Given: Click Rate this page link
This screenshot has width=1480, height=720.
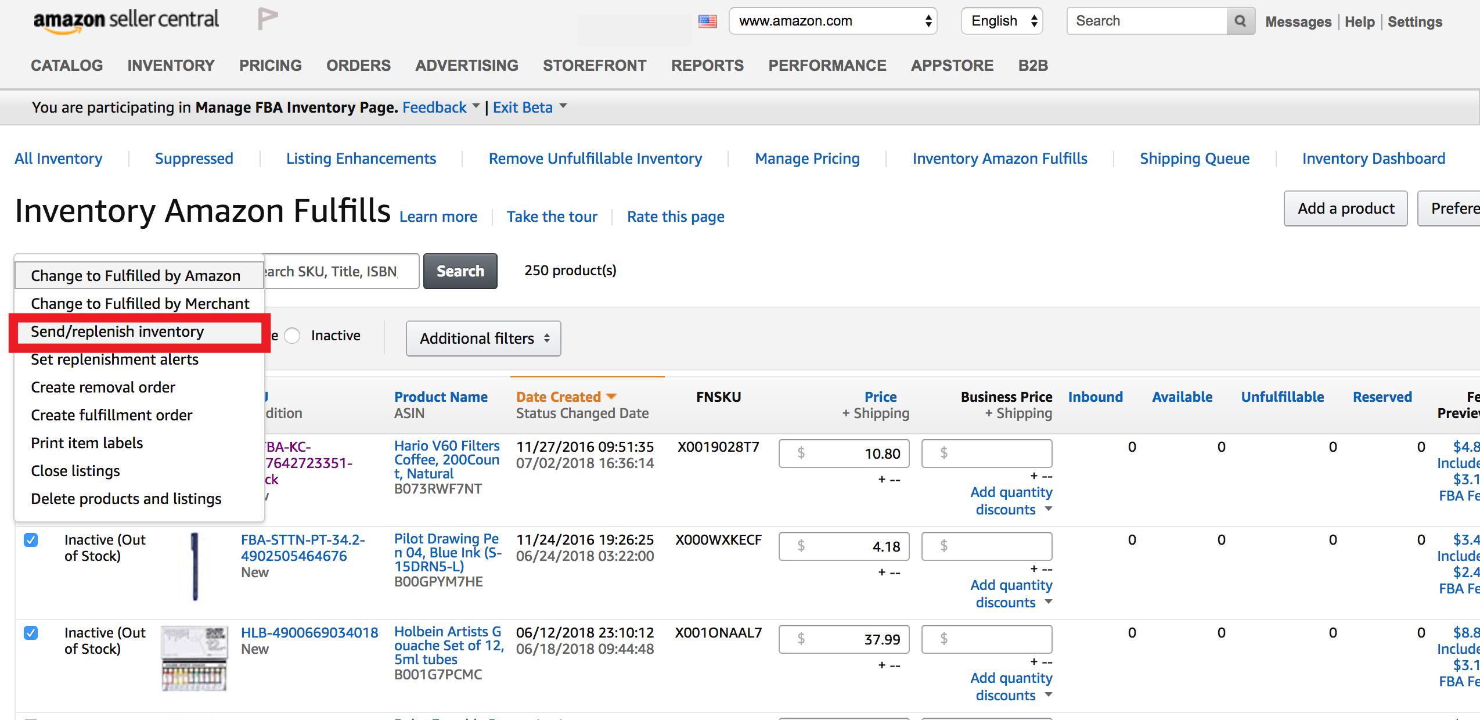Looking at the screenshot, I should click(675, 217).
